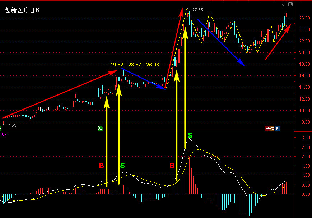
Task: Click the 创新医疗日K chart title
Action: (x=22, y=10)
